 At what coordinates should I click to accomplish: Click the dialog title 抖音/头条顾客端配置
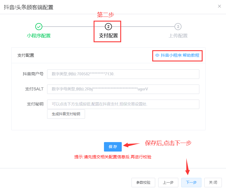coord(29,7)
